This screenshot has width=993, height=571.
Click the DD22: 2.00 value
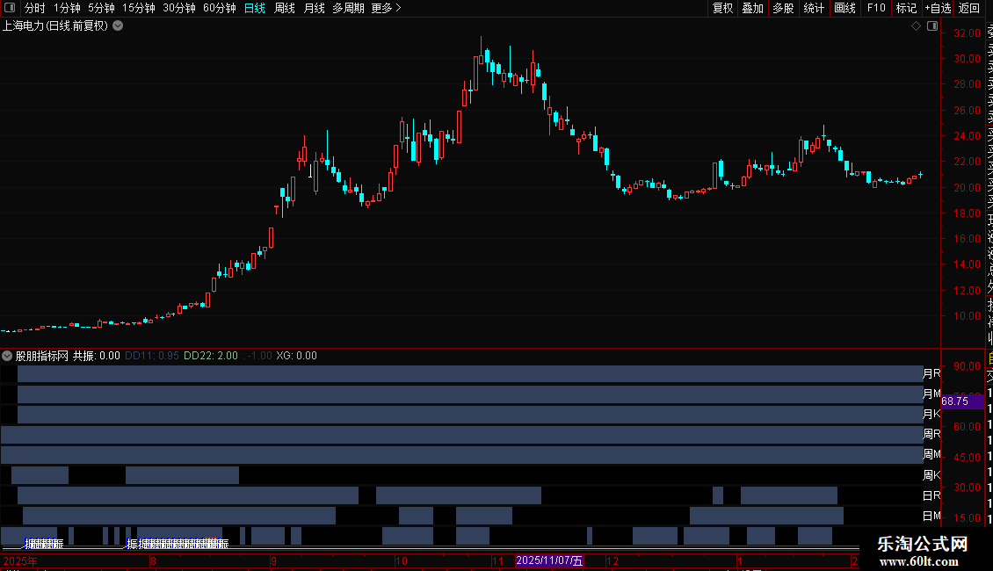211,356
